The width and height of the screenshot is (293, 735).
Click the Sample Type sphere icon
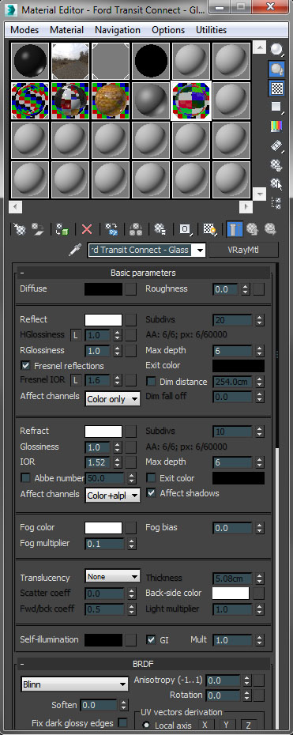click(276, 49)
